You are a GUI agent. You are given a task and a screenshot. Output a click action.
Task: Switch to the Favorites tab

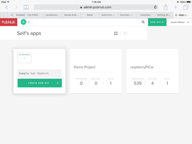click(146, 15)
